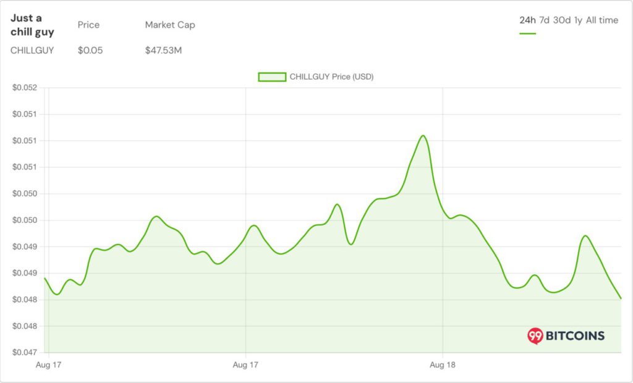Select the CHILLGUY ticker under the title
633x383 pixels.
pos(32,51)
